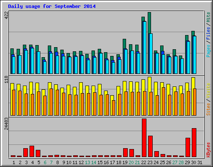Click day label '22' on the axis
213x167 pixels.
(144, 162)
